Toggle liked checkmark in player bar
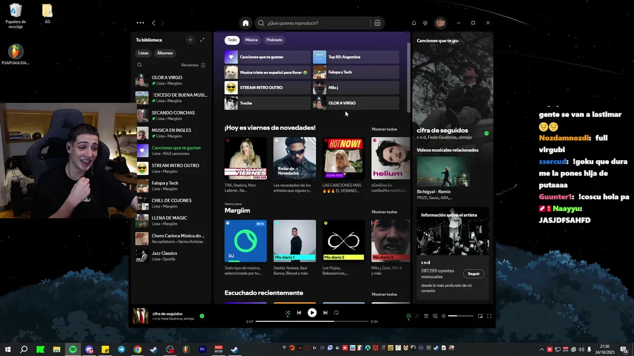The height and width of the screenshot is (356, 634). click(x=202, y=316)
